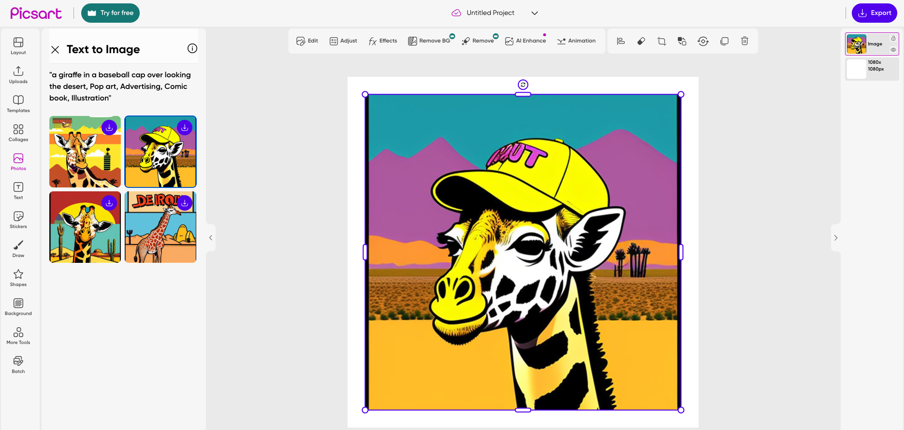This screenshot has height=430, width=904.
Task: Collapse the left panel arrow
Action: click(x=211, y=238)
